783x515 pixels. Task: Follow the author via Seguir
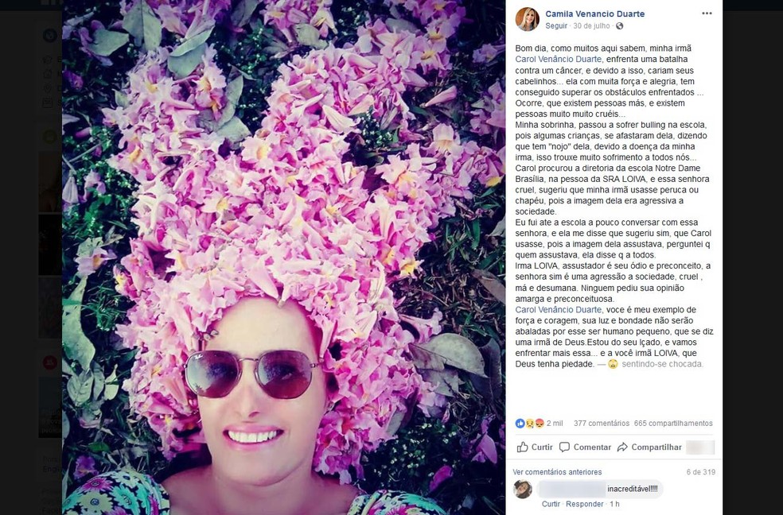556,26
